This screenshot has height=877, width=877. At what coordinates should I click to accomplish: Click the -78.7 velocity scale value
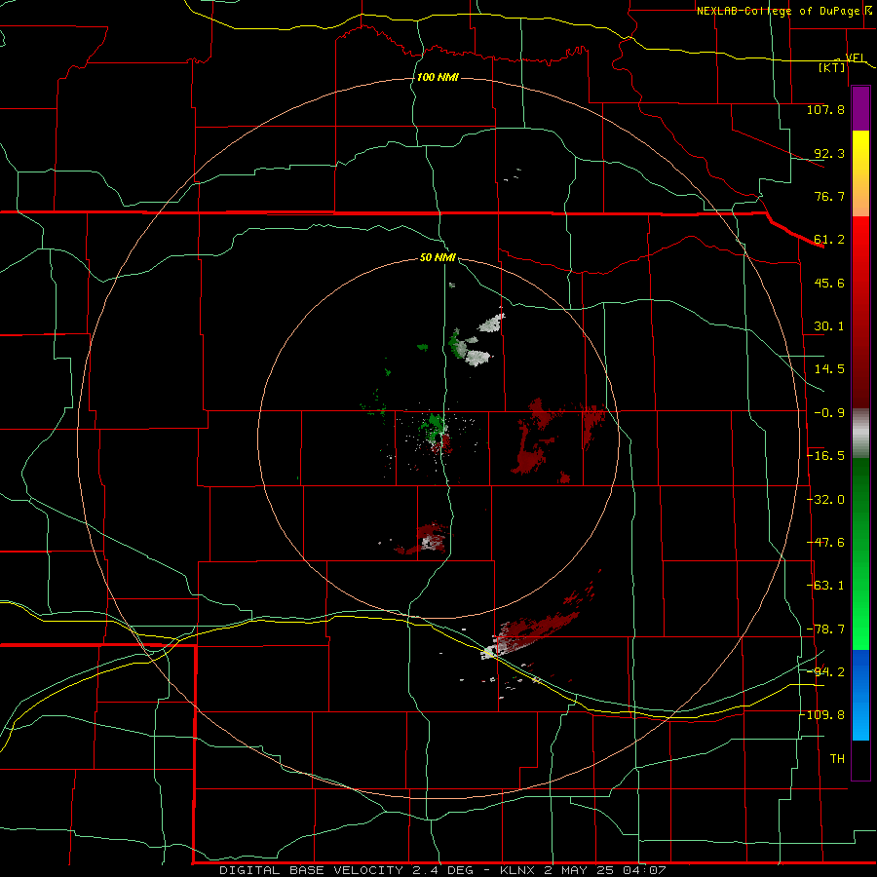pos(825,629)
